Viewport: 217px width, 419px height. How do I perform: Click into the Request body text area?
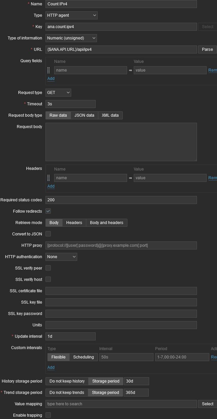[x=121, y=142]
